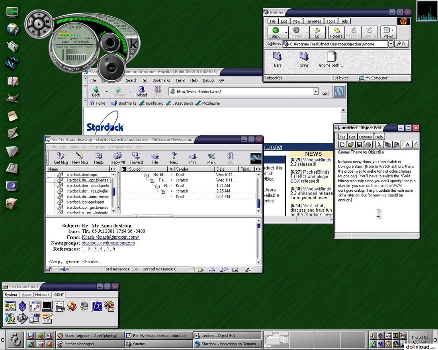The width and height of the screenshot is (438, 350).
Task: Click Go button beside Mozilla URL bar
Action: [x=324, y=93]
